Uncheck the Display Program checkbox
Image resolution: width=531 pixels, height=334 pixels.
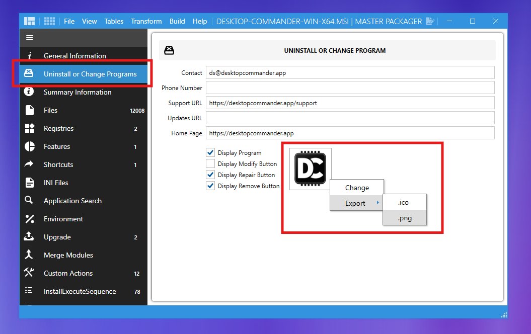tap(210, 152)
